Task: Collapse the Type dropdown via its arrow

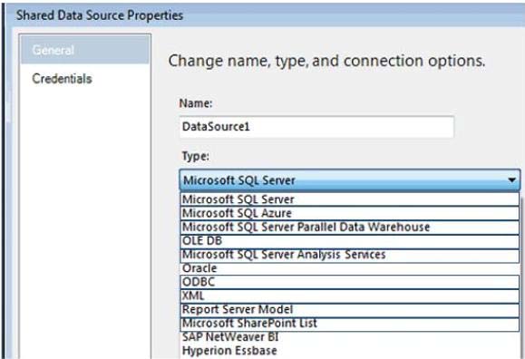Action: pyautogui.click(x=511, y=180)
